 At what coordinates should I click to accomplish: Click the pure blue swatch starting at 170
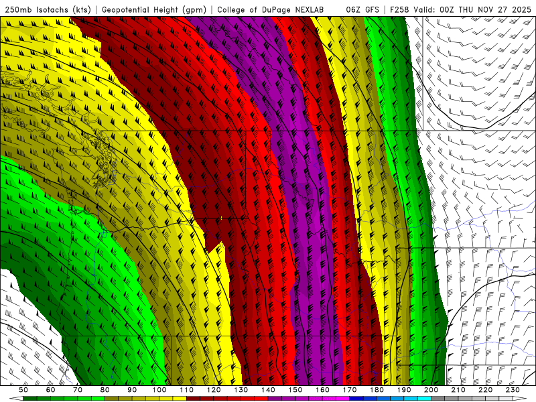(x=356, y=399)
